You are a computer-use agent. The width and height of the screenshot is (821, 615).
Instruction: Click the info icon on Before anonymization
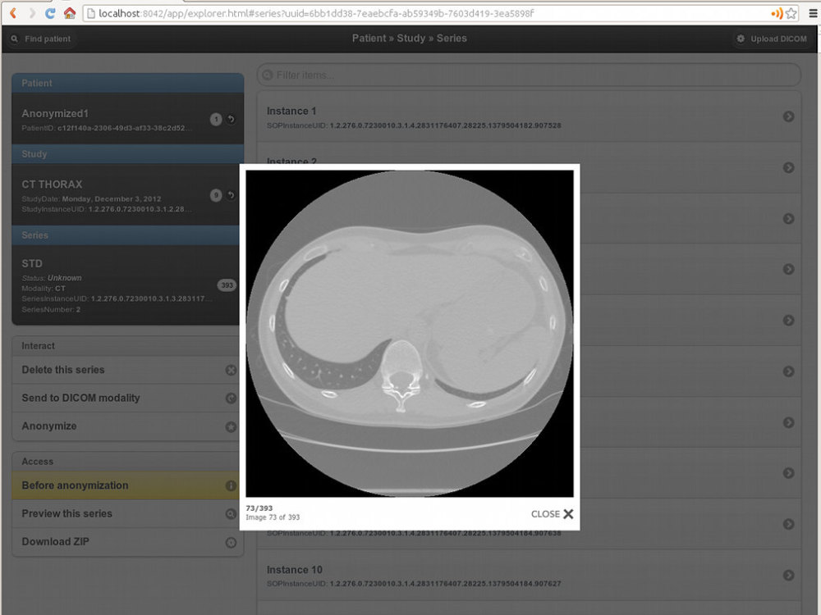coord(231,485)
